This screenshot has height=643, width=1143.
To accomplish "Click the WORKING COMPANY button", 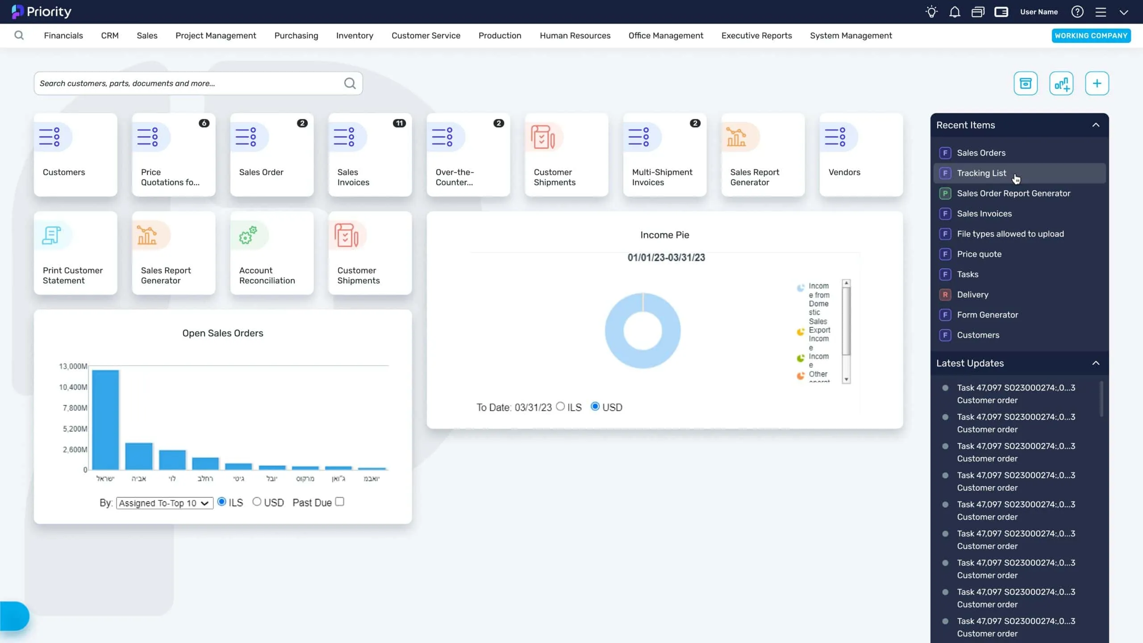I will pos(1091,36).
